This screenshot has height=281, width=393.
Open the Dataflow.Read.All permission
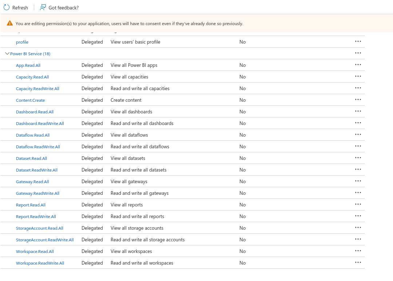(x=33, y=135)
